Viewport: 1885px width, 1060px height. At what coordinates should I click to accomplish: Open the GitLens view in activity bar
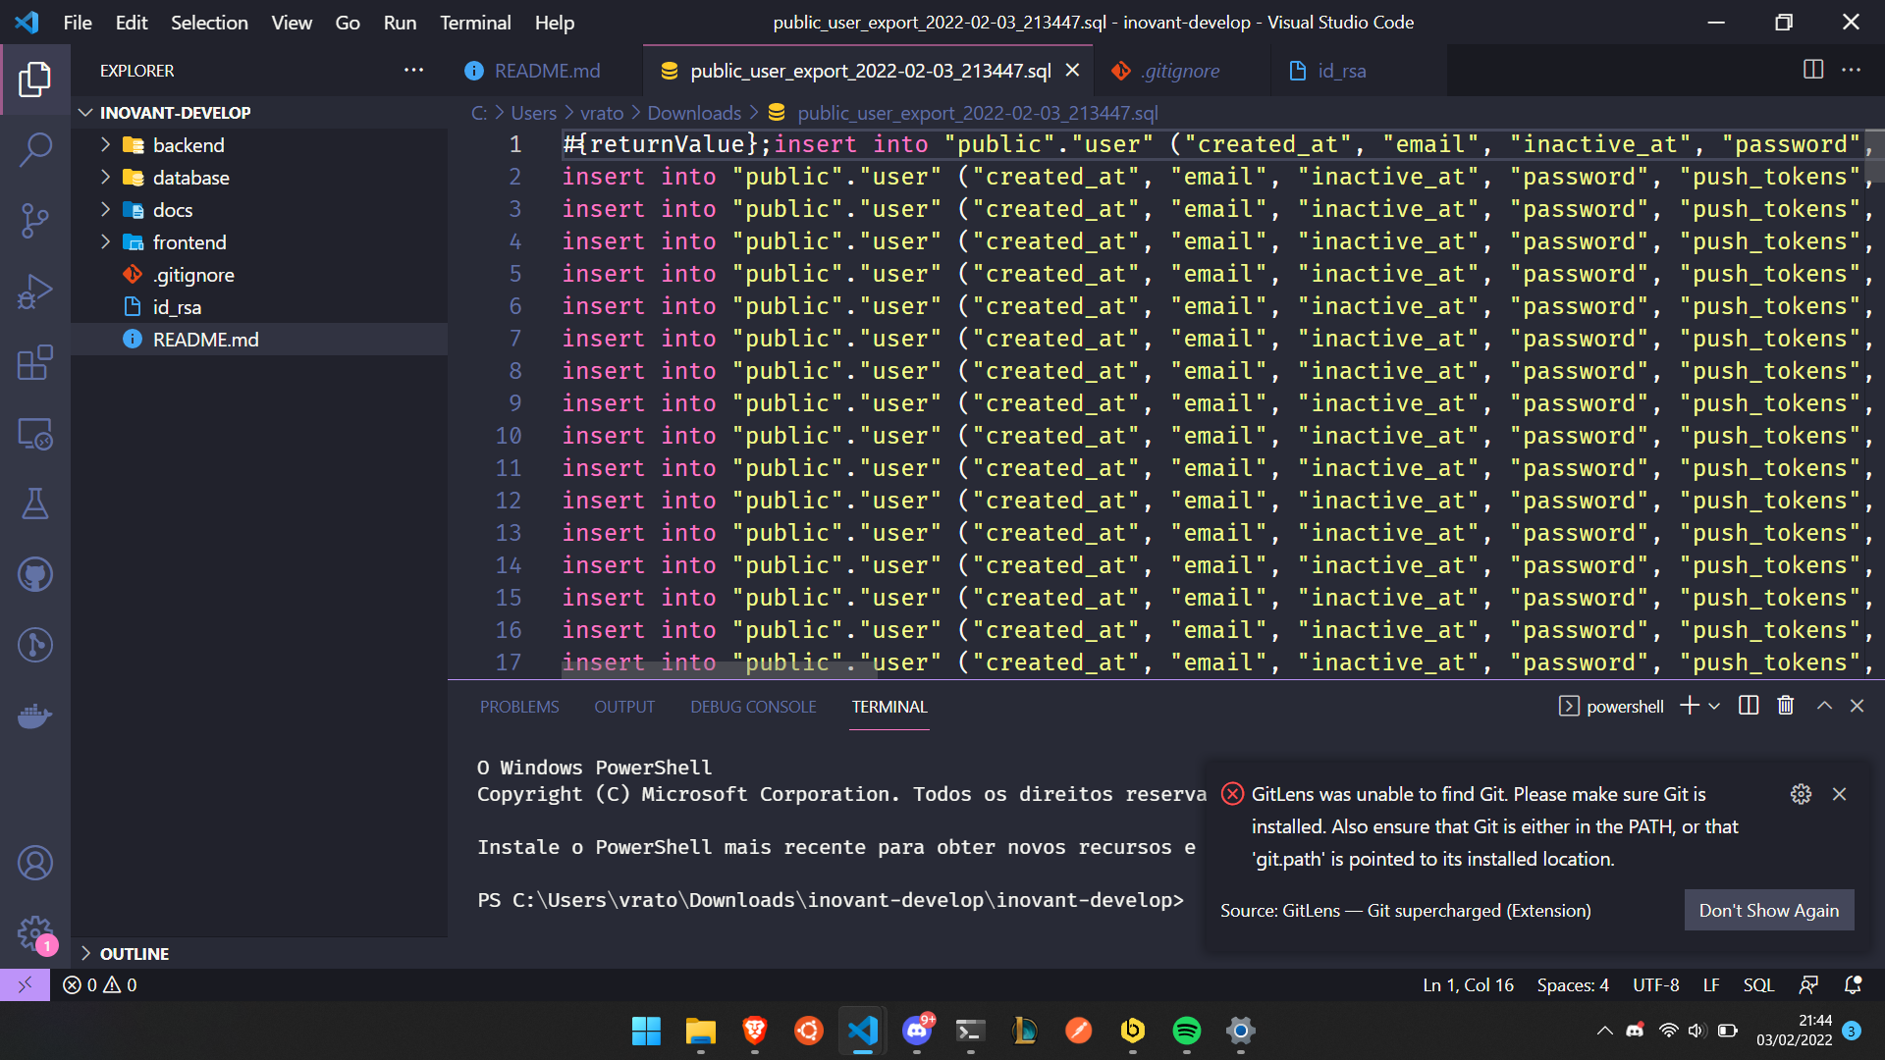tap(35, 645)
